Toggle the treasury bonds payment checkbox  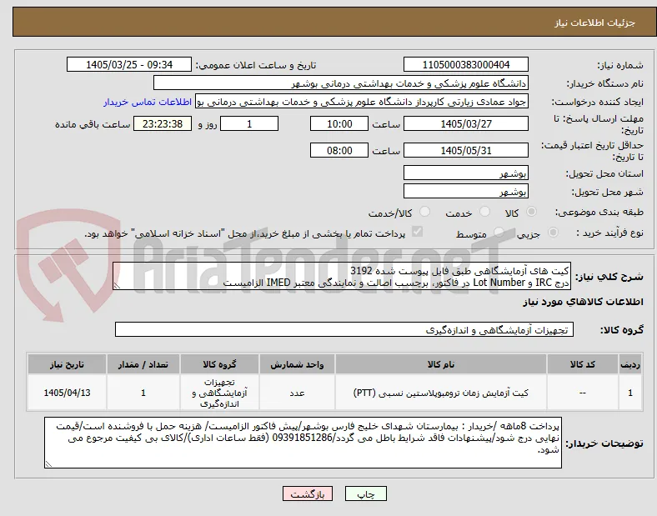pyautogui.click(x=418, y=232)
